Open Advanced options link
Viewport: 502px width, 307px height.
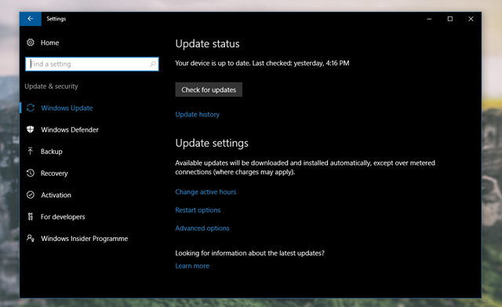[x=202, y=228]
